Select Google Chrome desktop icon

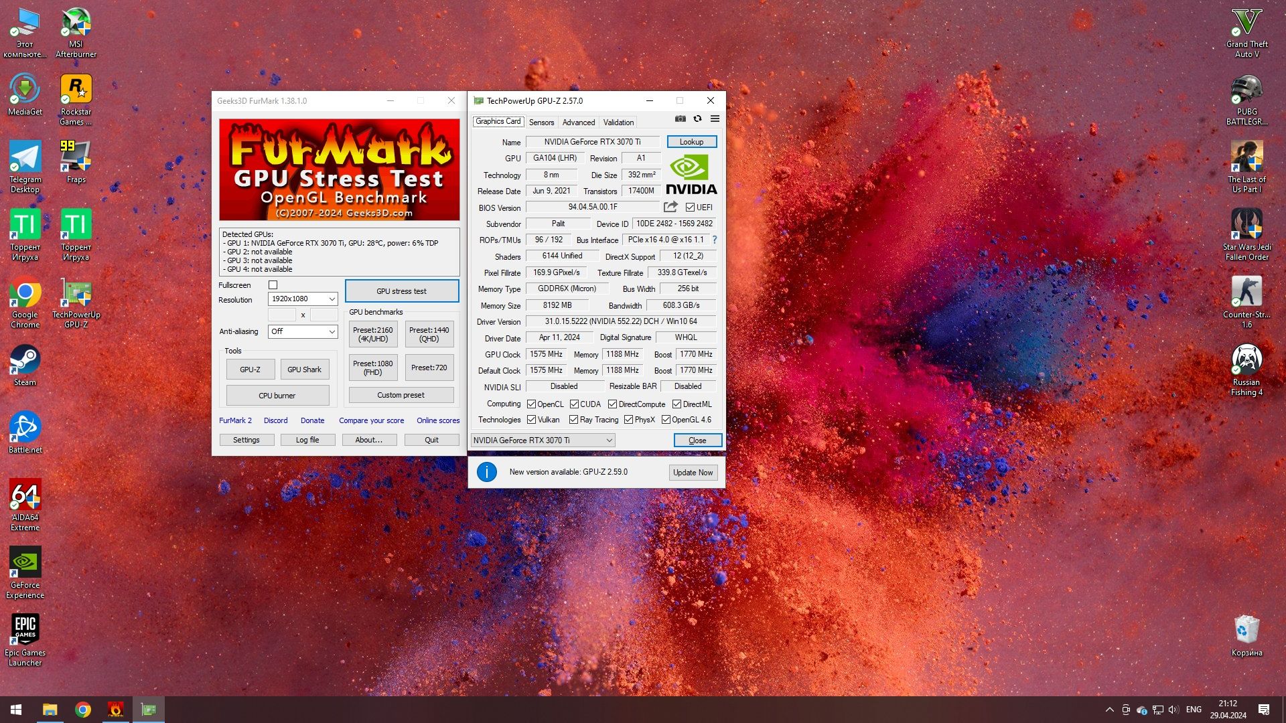tap(25, 302)
